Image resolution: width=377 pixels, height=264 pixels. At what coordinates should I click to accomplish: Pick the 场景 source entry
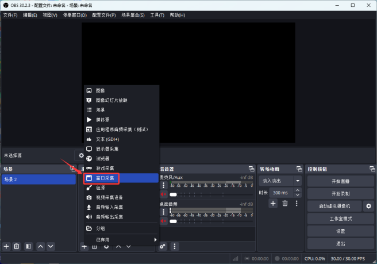(121, 110)
